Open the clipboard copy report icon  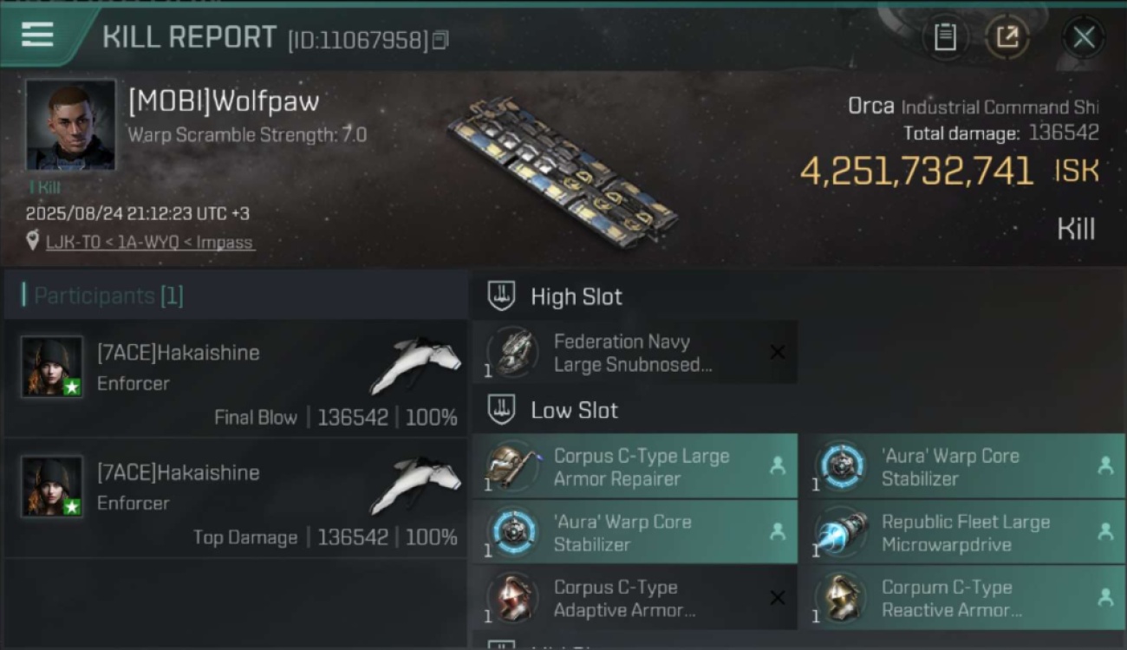945,36
